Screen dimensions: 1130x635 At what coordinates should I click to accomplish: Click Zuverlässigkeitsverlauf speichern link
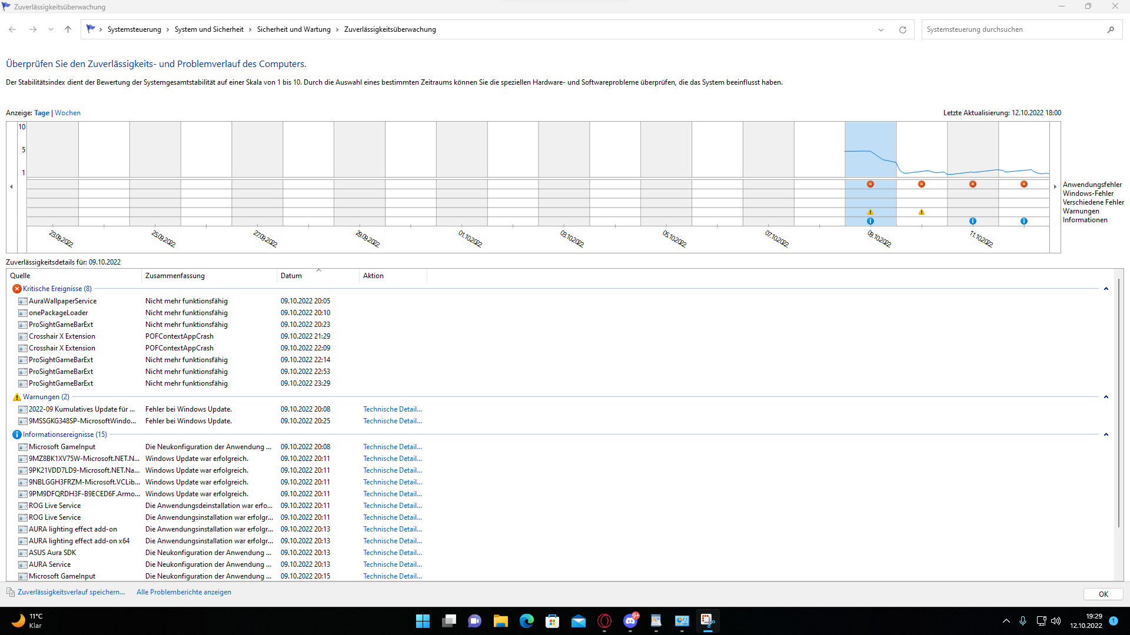click(x=71, y=592)
